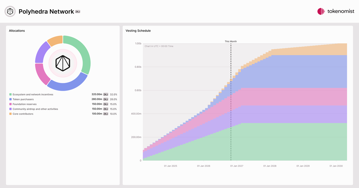Click the ZKJ badge in Community airdrop row
Image resolution: width=359 pixels, height=188 pixels.
tap(106, 109)
